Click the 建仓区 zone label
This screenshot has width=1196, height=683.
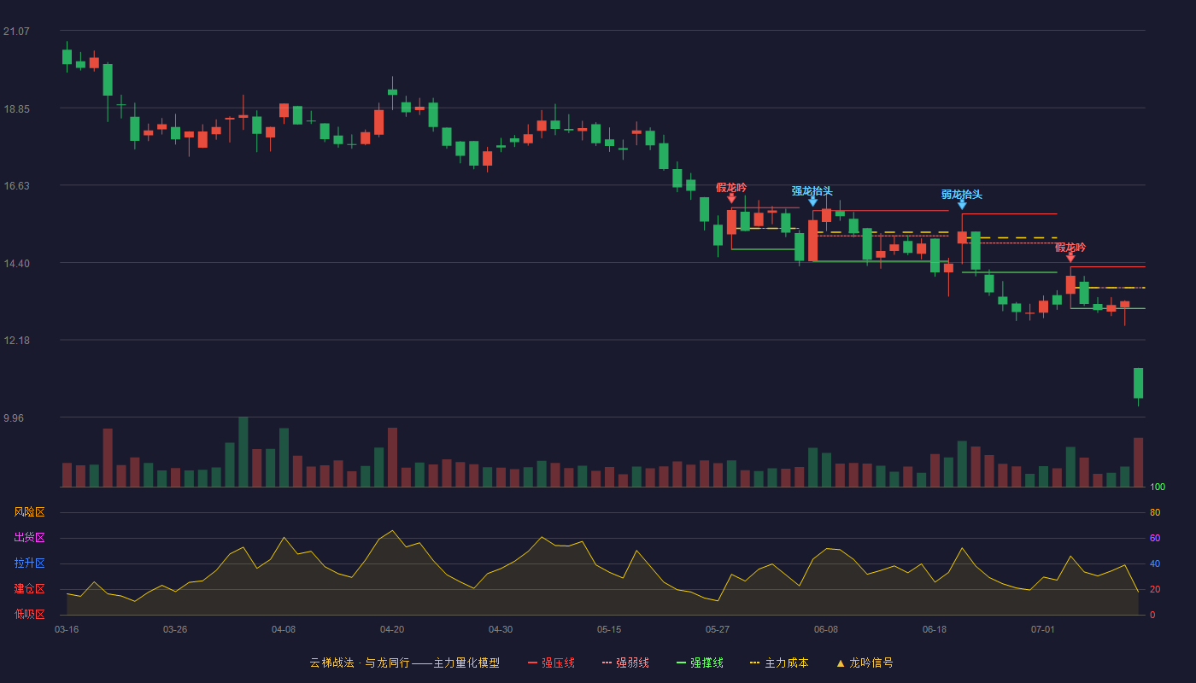point(29,589)
